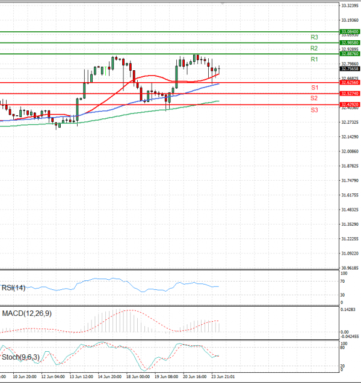Viewport: 361px width, 383px height.
Task: Click the 33.19360 price axis value
Action: 350,20
